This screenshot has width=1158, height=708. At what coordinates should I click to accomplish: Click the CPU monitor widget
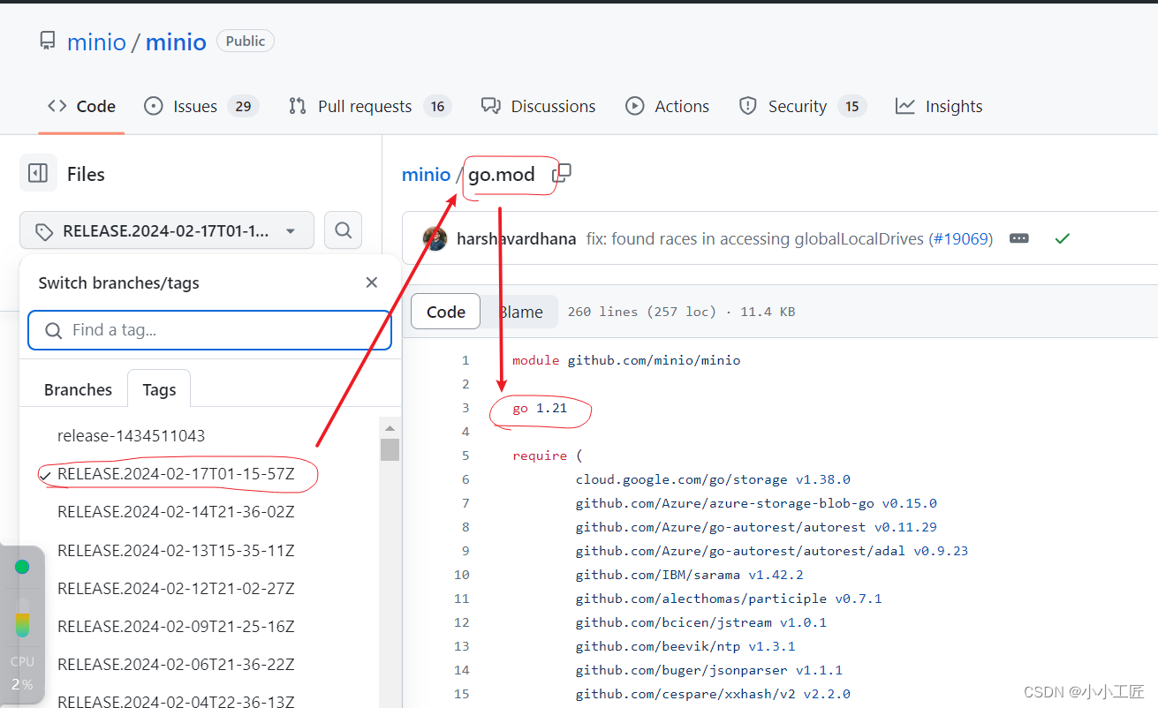[x=22, y=626]
